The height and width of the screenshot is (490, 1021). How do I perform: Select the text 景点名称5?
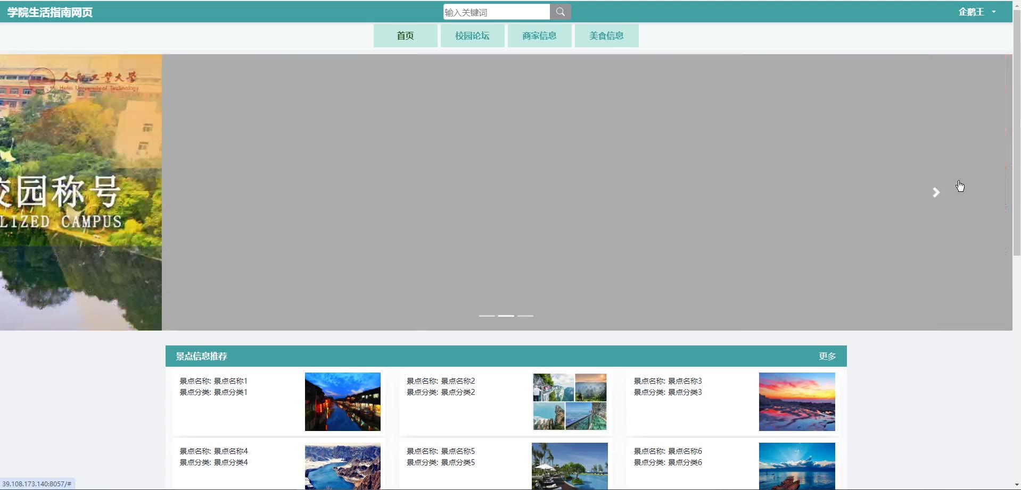click(458, 451)
